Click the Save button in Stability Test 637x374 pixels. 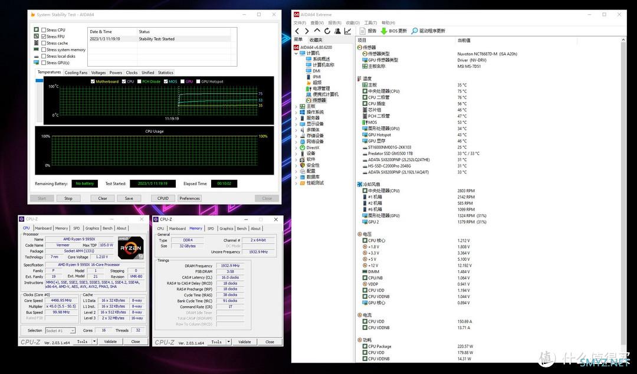point(129,198)
